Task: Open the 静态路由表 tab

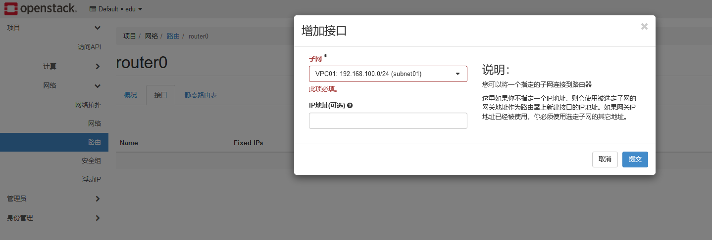Action: pos(201,95)
